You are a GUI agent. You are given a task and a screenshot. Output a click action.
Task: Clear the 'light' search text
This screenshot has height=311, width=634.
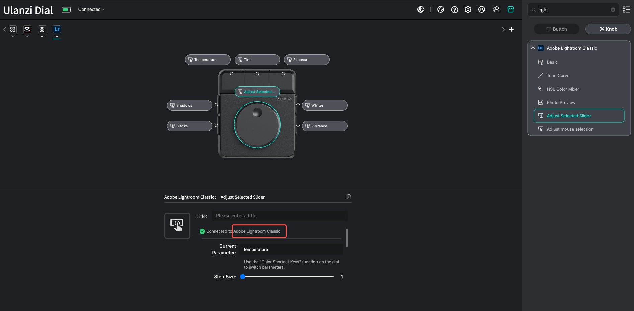pos(613,10)
